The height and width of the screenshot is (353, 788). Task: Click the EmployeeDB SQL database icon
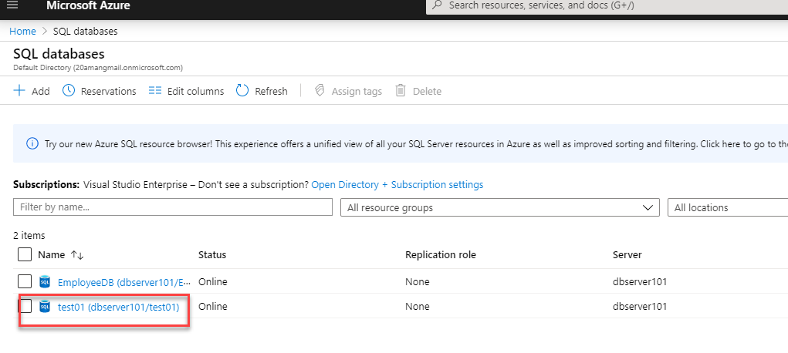coord(45,281)
